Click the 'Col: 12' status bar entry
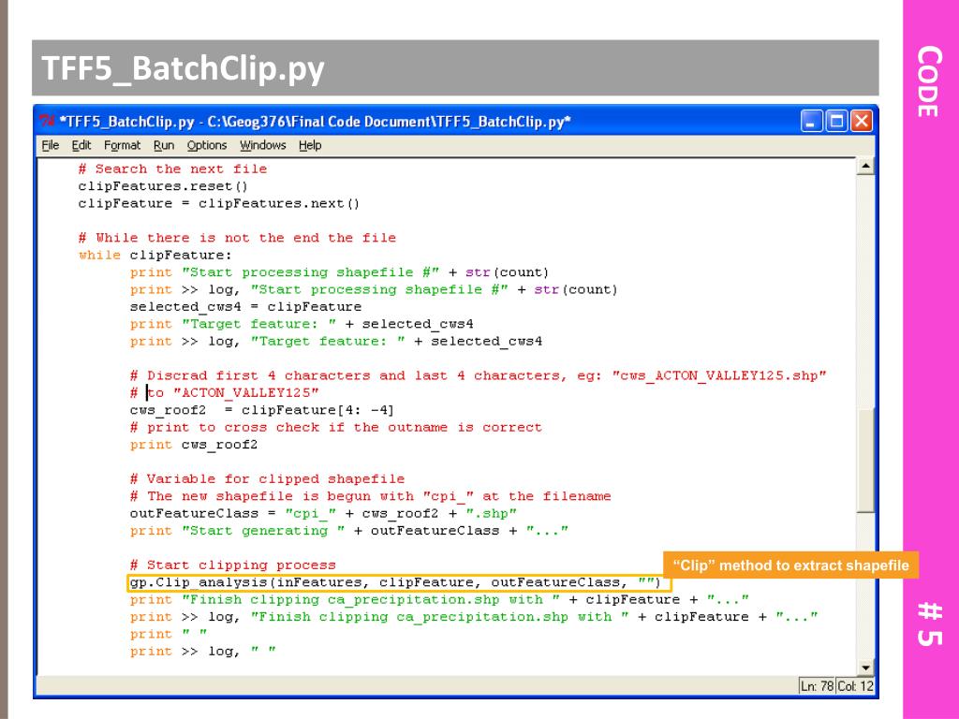 point(855,686)
